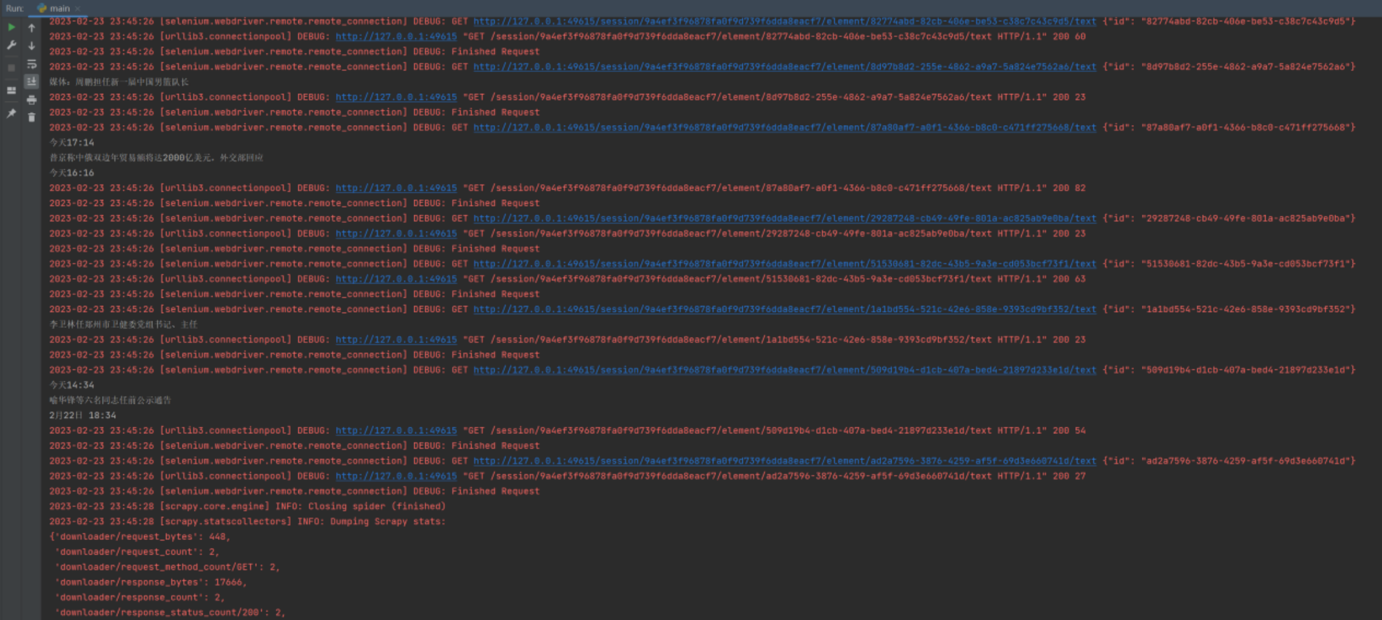Click the Down the Stack Trace arrow

click(32, 46)
